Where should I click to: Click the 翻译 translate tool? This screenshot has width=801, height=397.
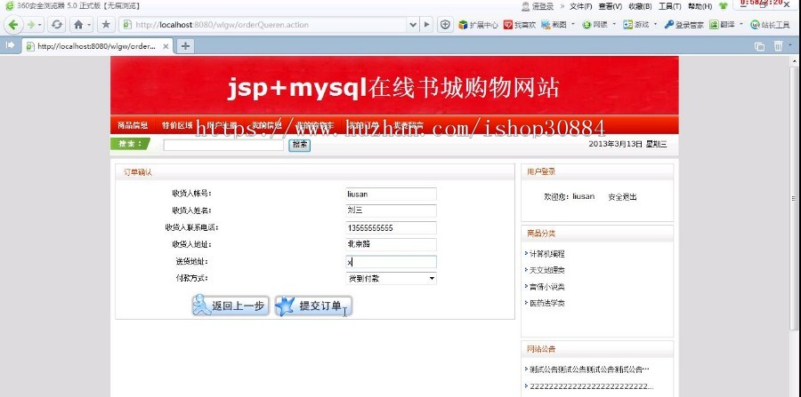pos(722,25)
